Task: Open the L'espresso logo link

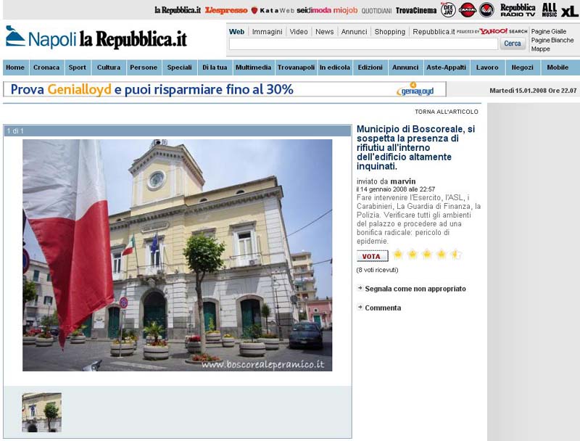Action: [226, 11]
